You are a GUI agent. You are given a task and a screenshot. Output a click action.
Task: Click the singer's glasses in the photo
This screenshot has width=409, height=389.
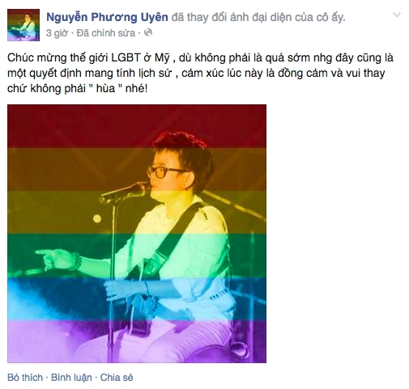click(163, 171)
